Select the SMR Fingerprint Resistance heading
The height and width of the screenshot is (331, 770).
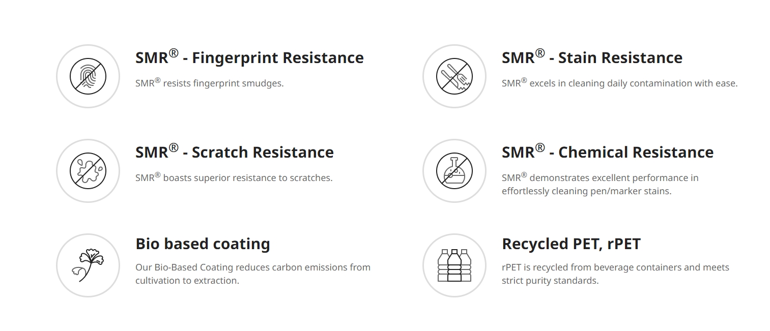[249, 57]
